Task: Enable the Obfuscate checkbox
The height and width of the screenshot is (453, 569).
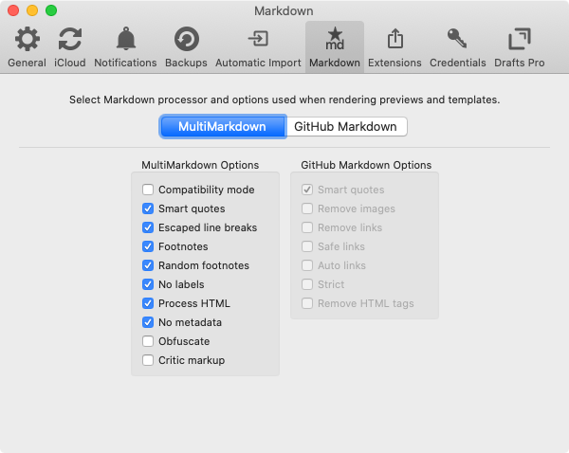Action: [148, 341]
